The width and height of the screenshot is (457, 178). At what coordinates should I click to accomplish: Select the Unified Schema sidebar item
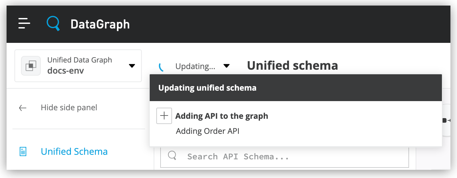tap(74, 151)
